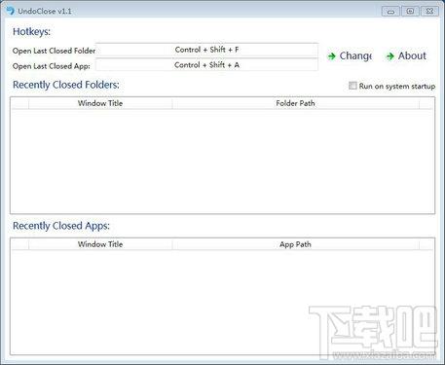This screenshot has width=445, height=365.
Task: Click the Open Last Closed App hotkey field
Action: coord(206,65)
